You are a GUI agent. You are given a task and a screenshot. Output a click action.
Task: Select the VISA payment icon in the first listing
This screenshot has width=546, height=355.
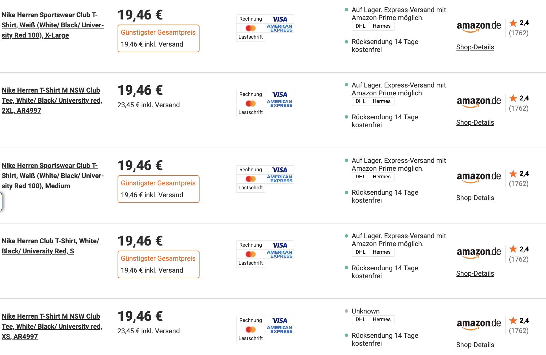(280, 19)
